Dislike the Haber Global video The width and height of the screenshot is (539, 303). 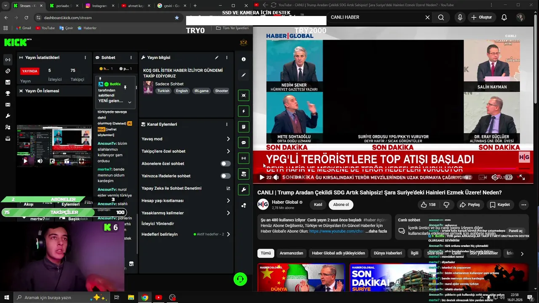pyautogui.click(x=446, y=205)
